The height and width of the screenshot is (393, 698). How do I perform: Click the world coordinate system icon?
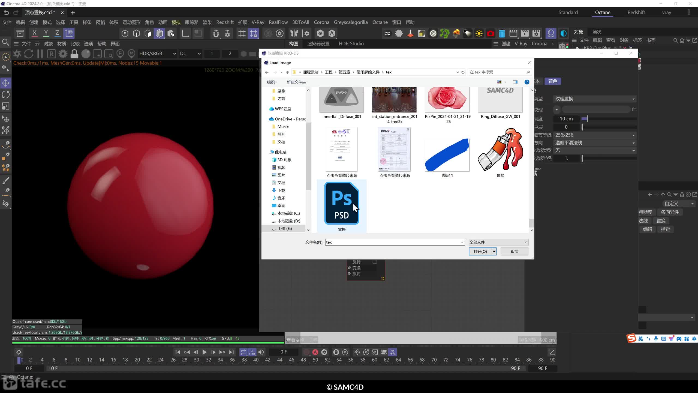(69, 33)
